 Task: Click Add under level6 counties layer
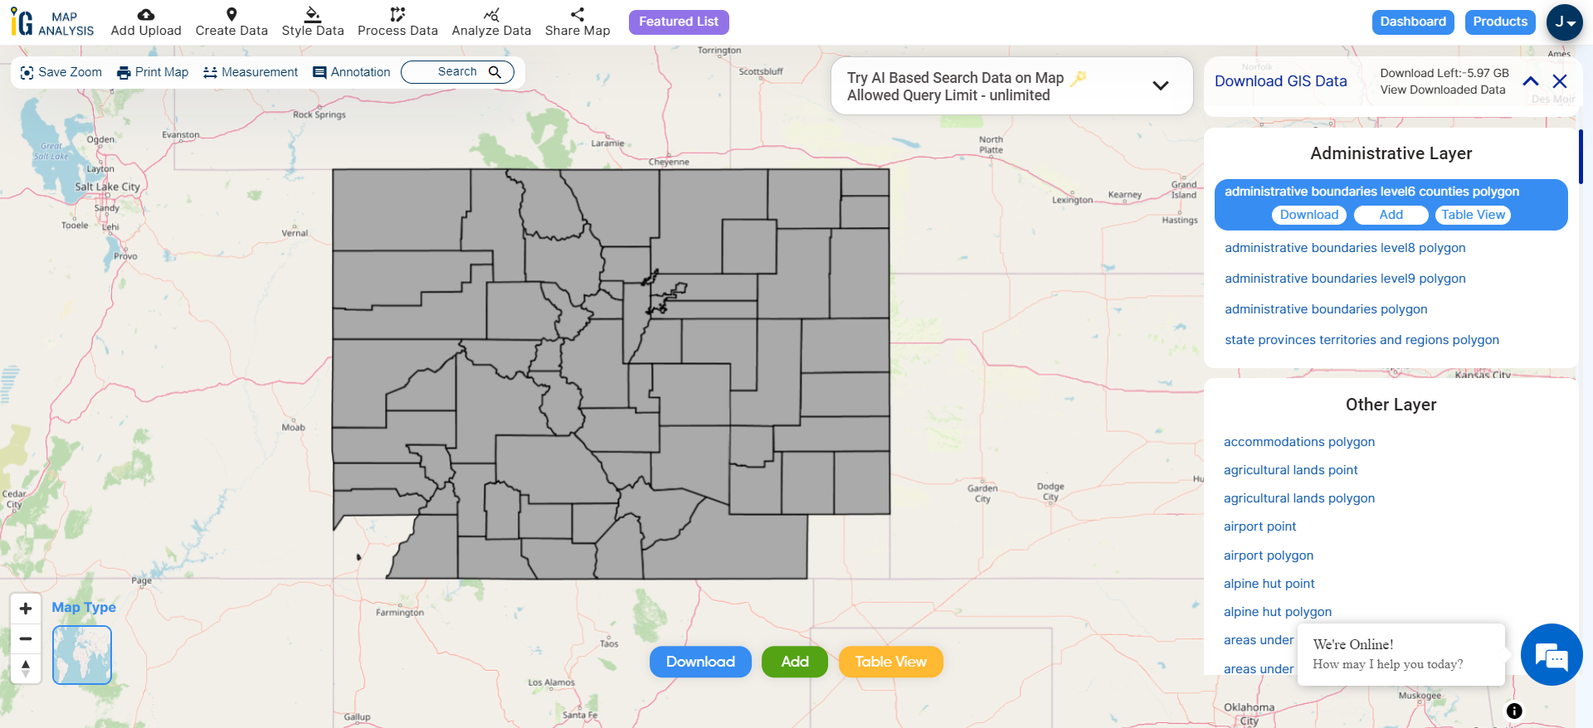tap(1391, 215)
